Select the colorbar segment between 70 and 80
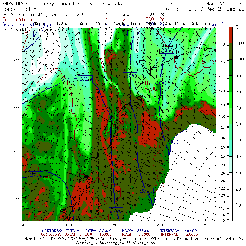The width and height of the screenshot is (246, 246). 230,100
